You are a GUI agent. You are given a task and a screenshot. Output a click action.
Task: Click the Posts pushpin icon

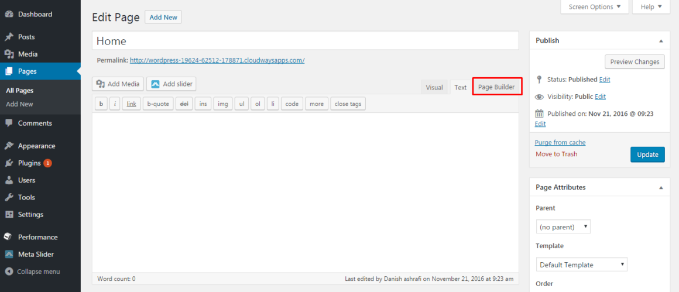[9, 37]
